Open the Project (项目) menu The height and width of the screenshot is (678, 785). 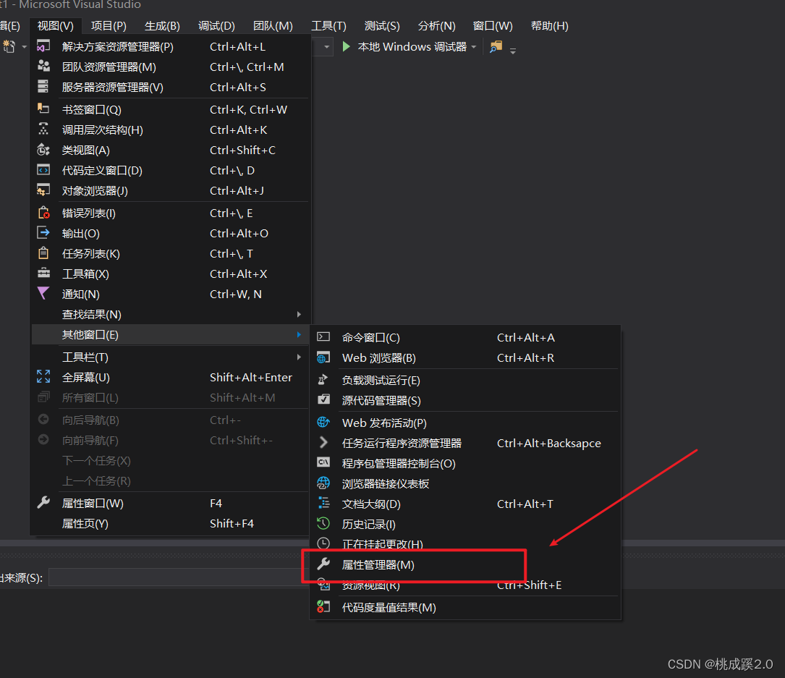pyautogui.click(x=109, y=25)
